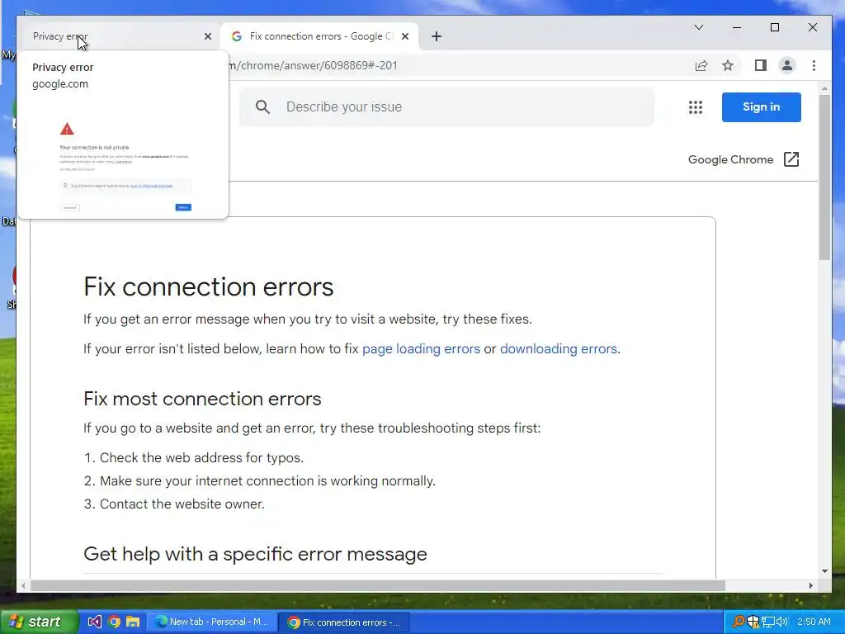Image resolution: width=845 pixels, height=634 pixels.
Task: Maximize the Chrome window
Action: point(775,27)
